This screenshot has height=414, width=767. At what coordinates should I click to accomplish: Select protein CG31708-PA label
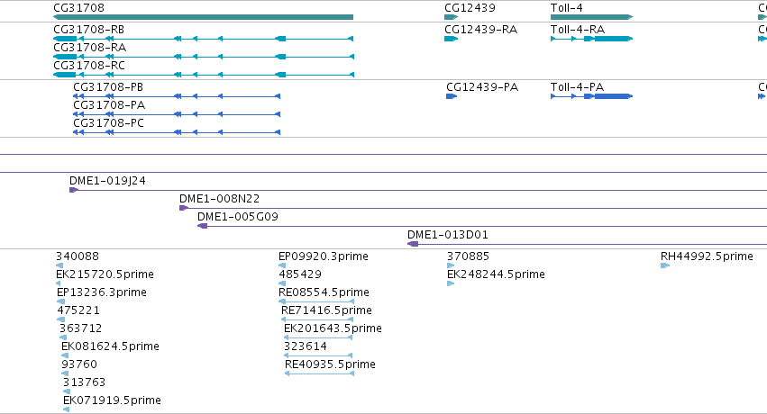point(109,105)
